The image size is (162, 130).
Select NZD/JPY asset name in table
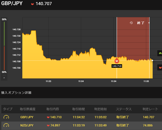pos(27,125)
